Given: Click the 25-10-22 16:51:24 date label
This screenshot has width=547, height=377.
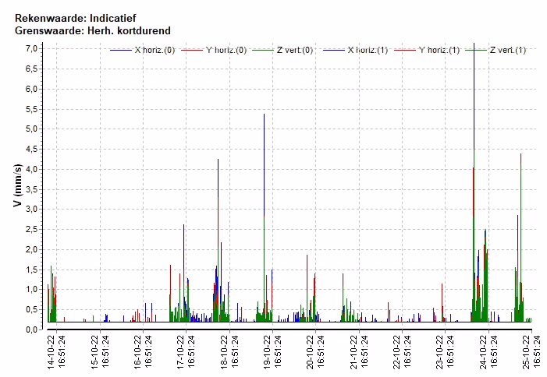Looking at the screenshot, I should point(531,351).
